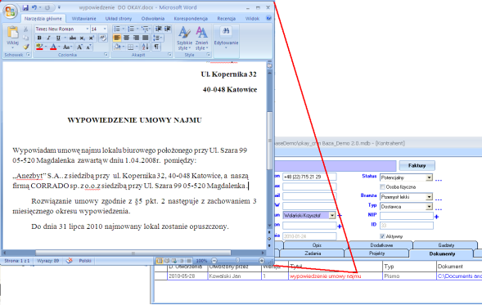Open the Status combo box Potencjalny
This screenshot has width=482, height=305.
click(x=429, y=177)
